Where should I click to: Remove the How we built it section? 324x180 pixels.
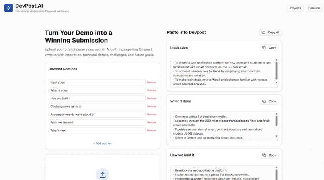click(152, 98)
